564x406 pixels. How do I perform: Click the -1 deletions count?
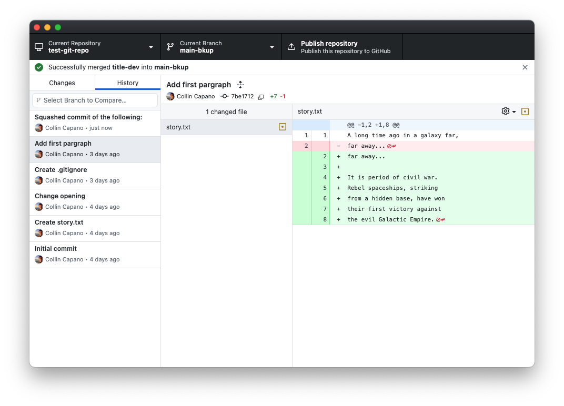tap(283, 96)
